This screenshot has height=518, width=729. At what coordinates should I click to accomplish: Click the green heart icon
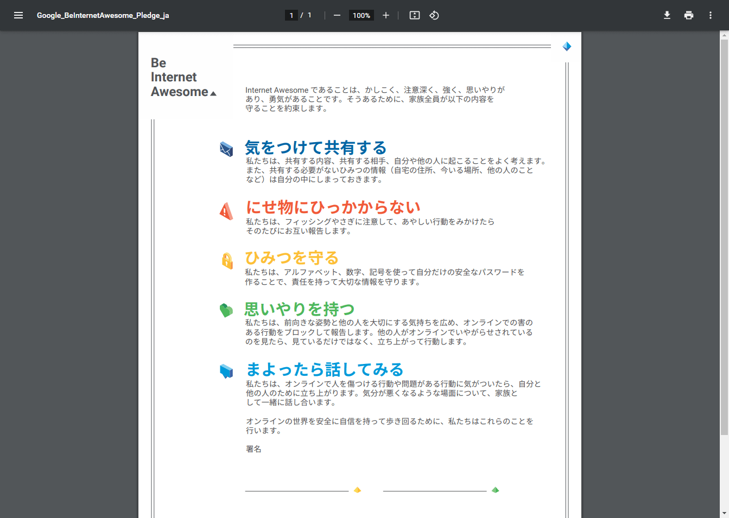(x=226, y=310)
